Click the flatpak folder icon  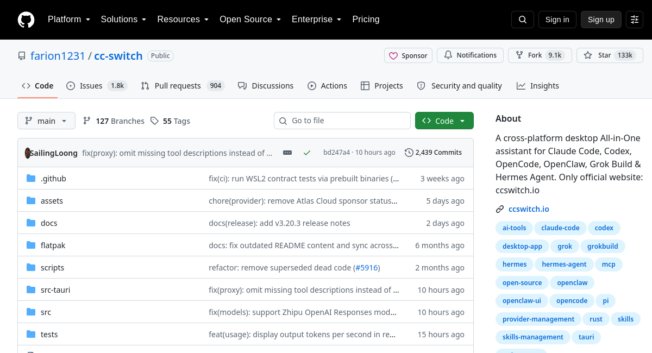tap(31, 245)
